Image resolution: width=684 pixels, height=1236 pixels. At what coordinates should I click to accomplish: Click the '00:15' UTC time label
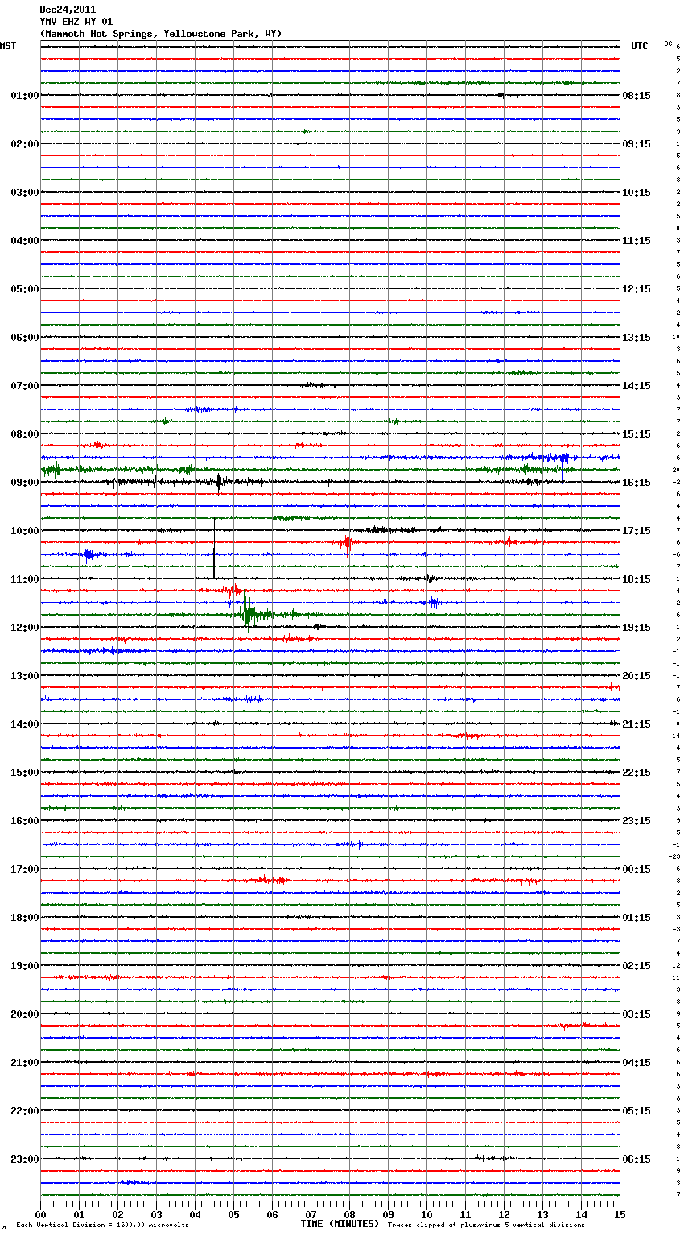[637, 869]
